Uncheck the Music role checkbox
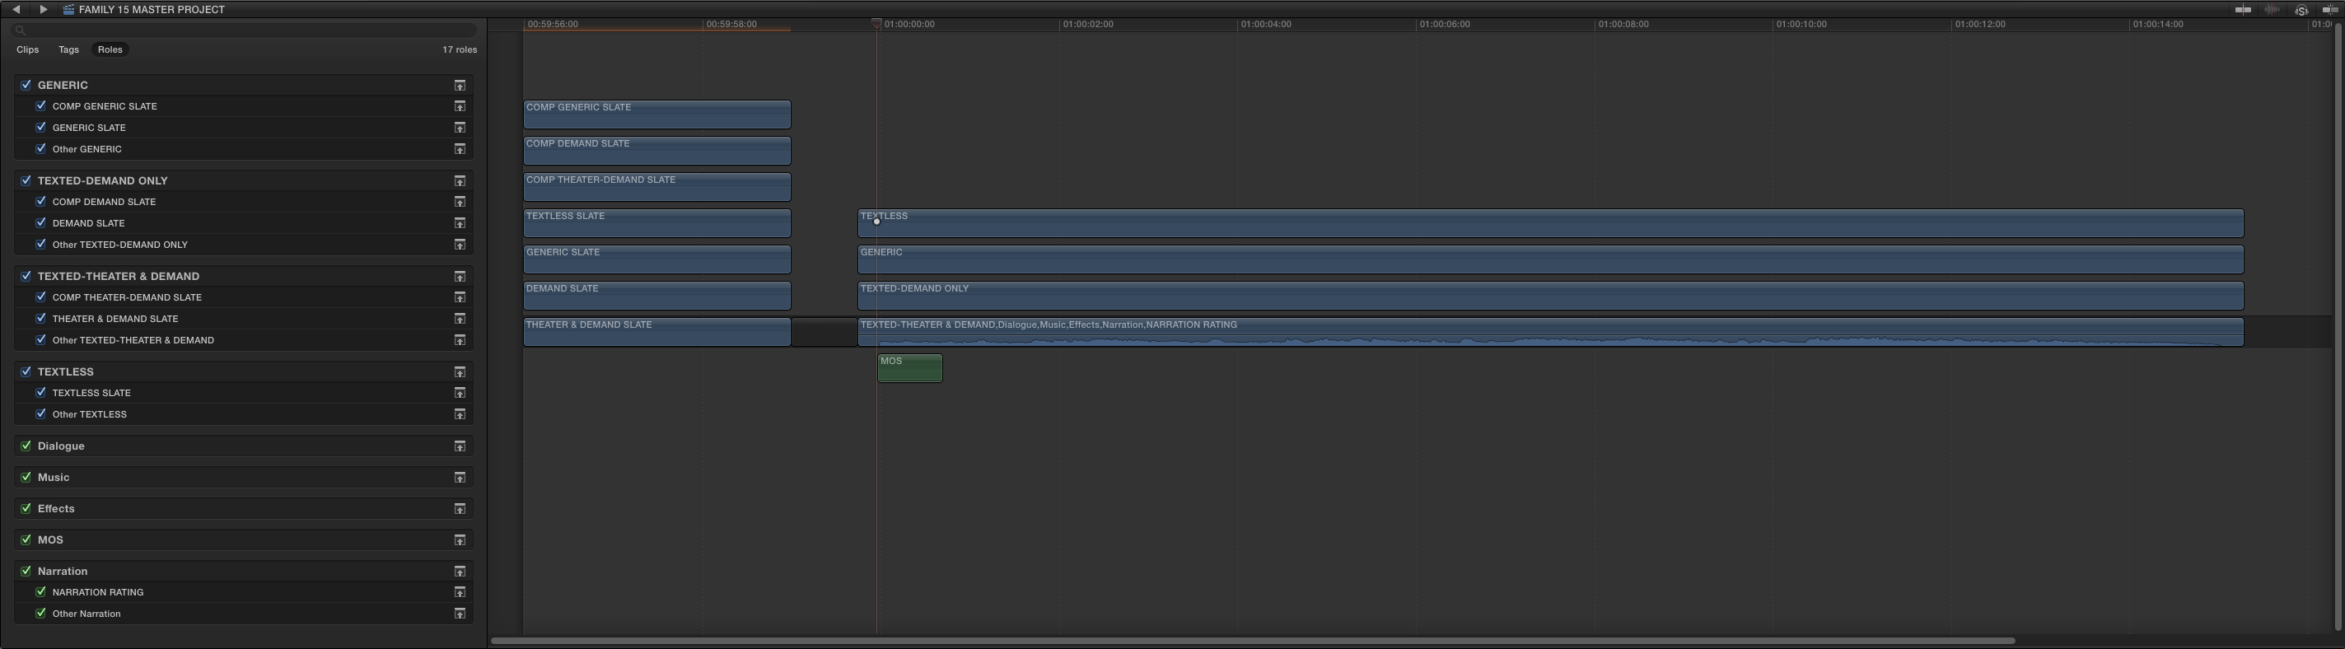Screen dimensions: 2345x649 [26, 477]
